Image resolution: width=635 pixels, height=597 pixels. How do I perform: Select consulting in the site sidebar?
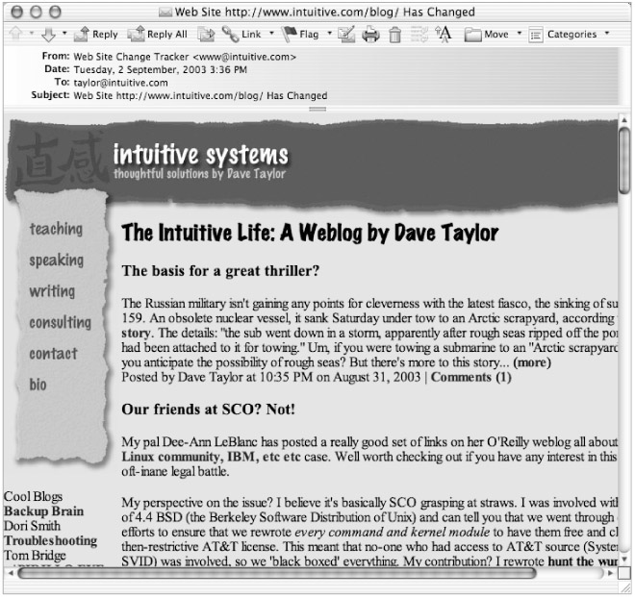(x=60, y=322)
